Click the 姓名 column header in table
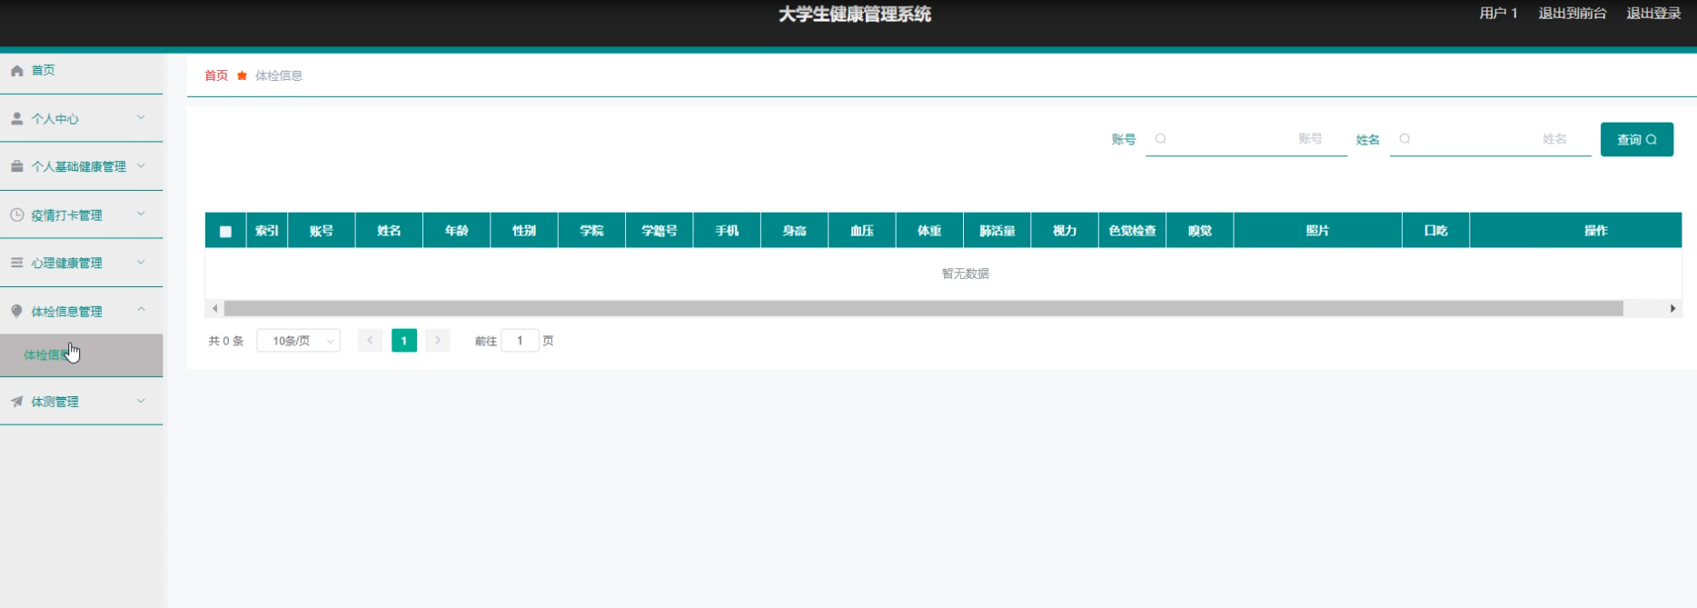The width and height of the screenshot is (1697, 608). (389, 231)
